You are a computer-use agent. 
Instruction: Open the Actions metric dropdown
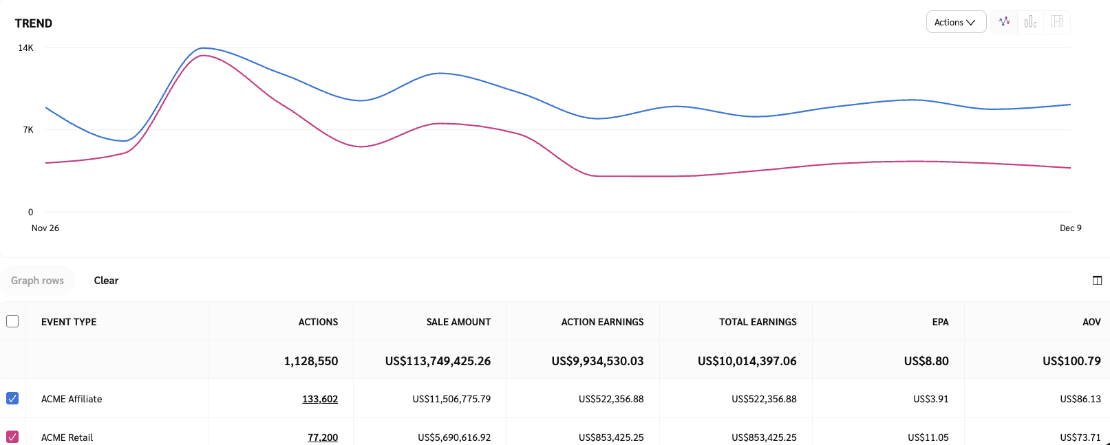[x=955, y=22]
